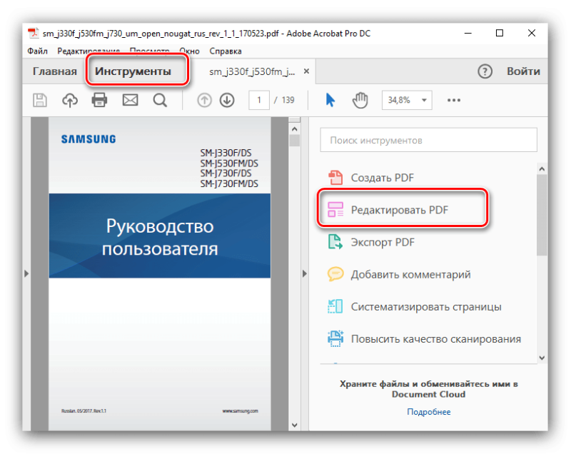Click the document scrollbar thumb

[295, 140]
